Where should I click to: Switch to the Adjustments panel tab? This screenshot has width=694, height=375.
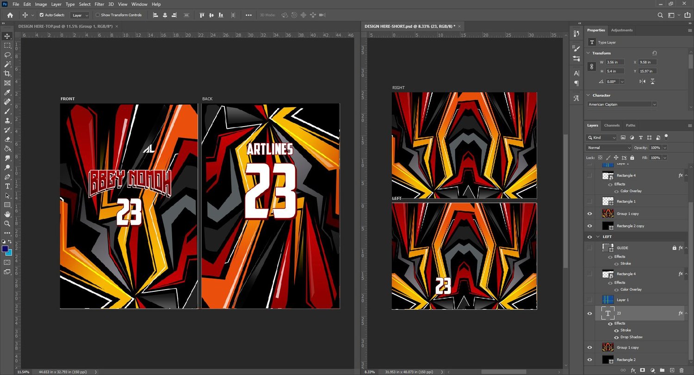pos(622,30)
